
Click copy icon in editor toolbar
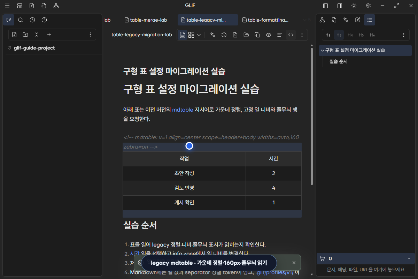click(x=257, y=35)
